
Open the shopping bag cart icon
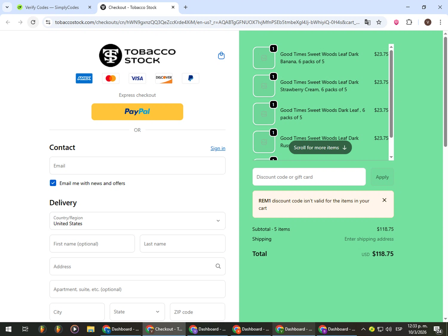221,56
